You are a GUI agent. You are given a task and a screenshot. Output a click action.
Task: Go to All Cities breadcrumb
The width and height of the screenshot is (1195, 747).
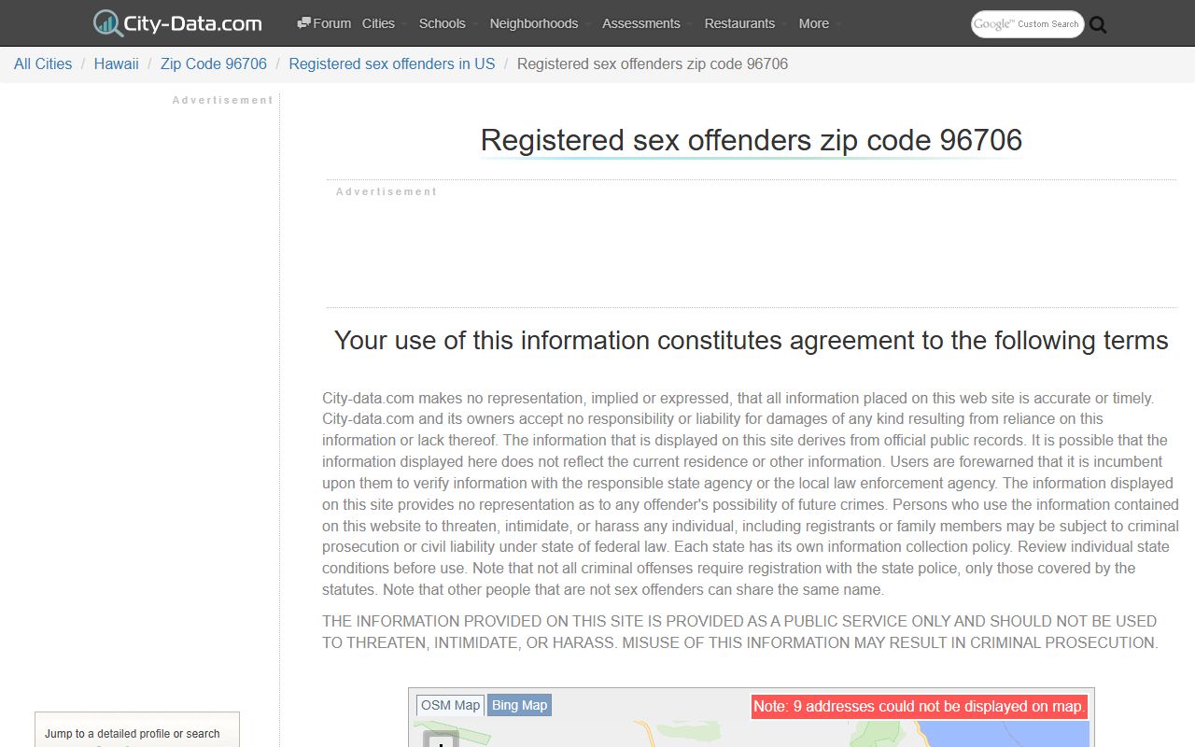(43, 63)
